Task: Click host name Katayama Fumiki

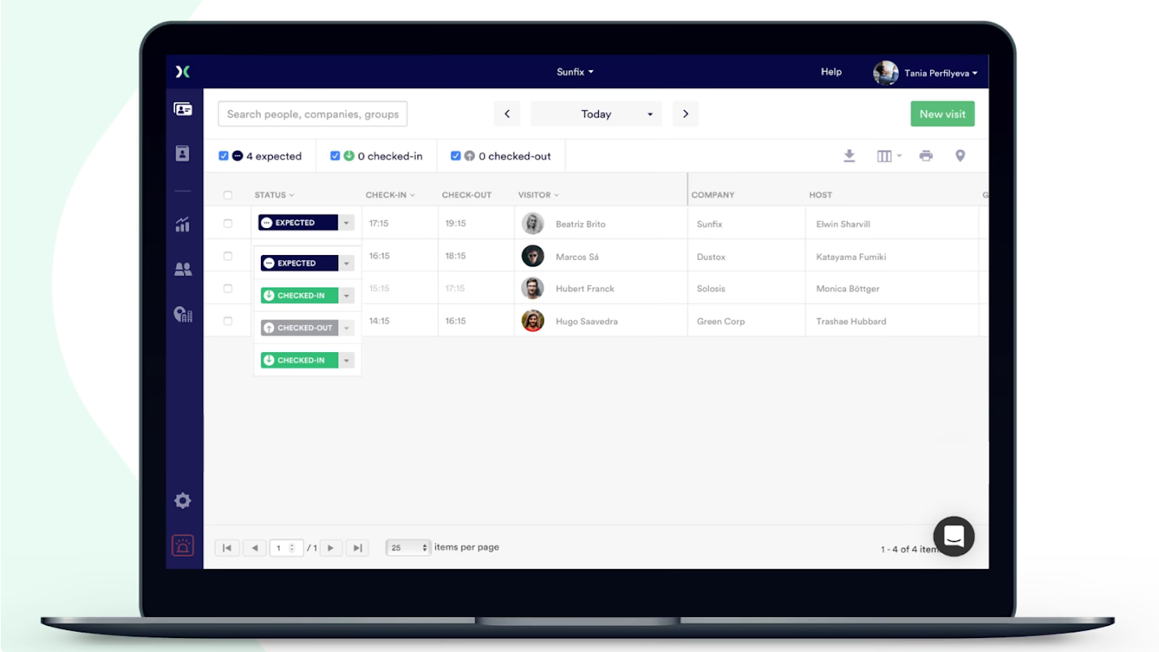Action: click(851, 257)
